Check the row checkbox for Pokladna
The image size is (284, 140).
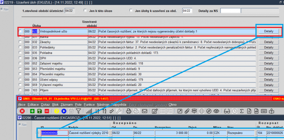click(20, 53)
